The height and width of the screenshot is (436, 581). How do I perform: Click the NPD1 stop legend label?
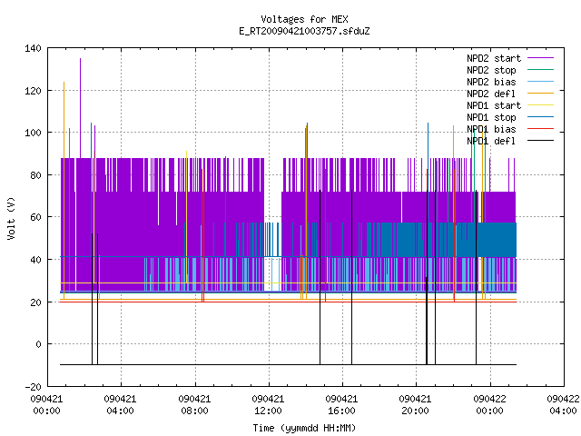point(491,117)
